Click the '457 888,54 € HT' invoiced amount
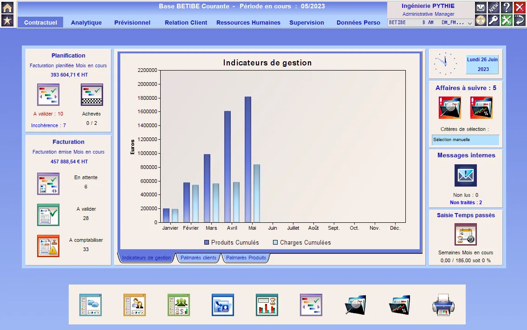Viewport: 527px width, 330px height. pos(69,162)
